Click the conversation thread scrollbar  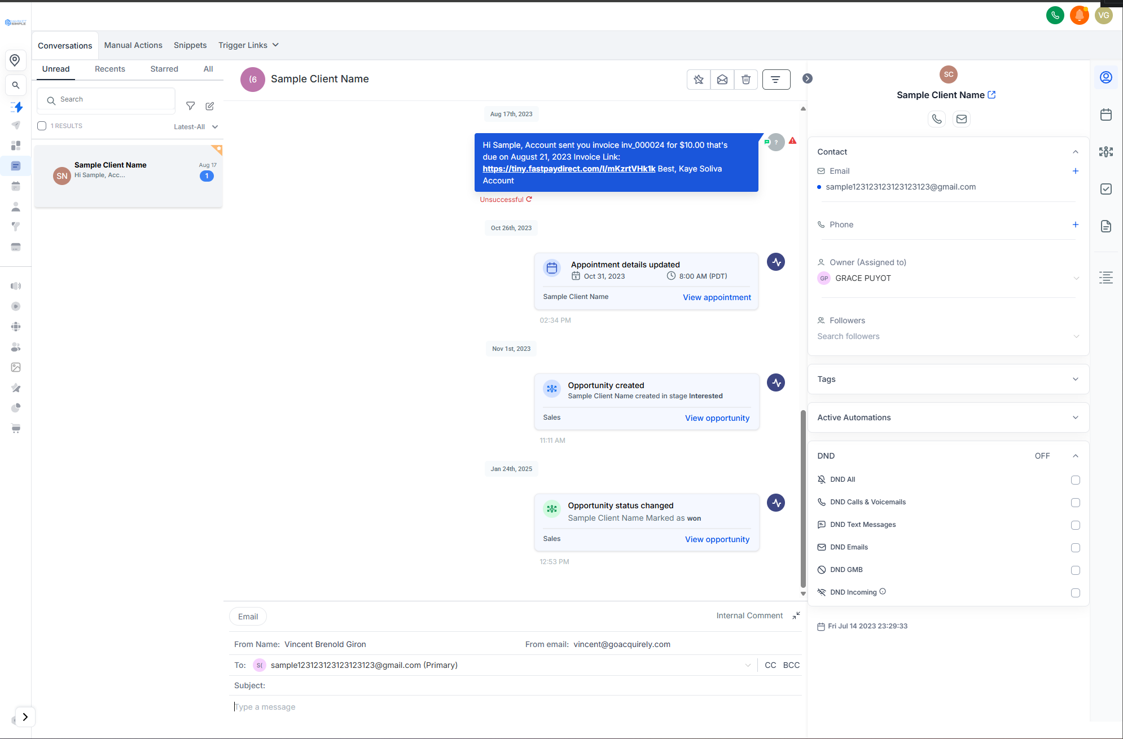[x=803, y=499]
